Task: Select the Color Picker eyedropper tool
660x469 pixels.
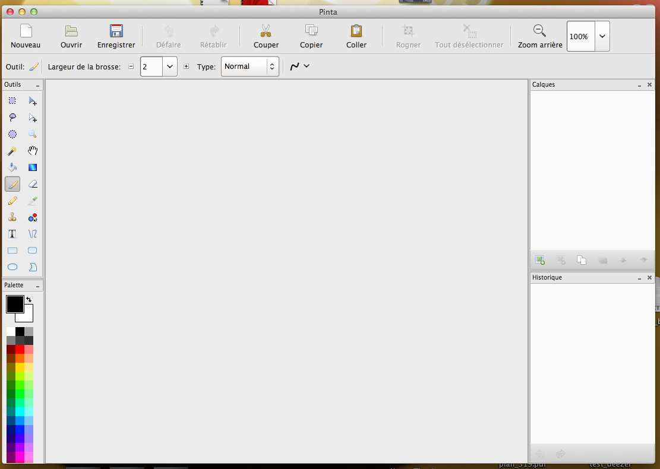Action: click(33, 201)
